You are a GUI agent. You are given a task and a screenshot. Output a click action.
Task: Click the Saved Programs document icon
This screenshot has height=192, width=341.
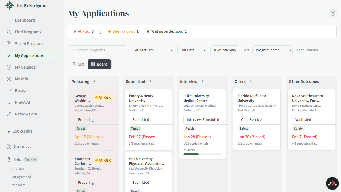pos(9,44)
